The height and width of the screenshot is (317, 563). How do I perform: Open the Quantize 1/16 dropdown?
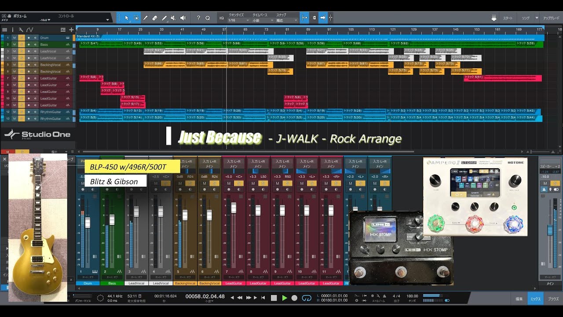coord(239,20)
